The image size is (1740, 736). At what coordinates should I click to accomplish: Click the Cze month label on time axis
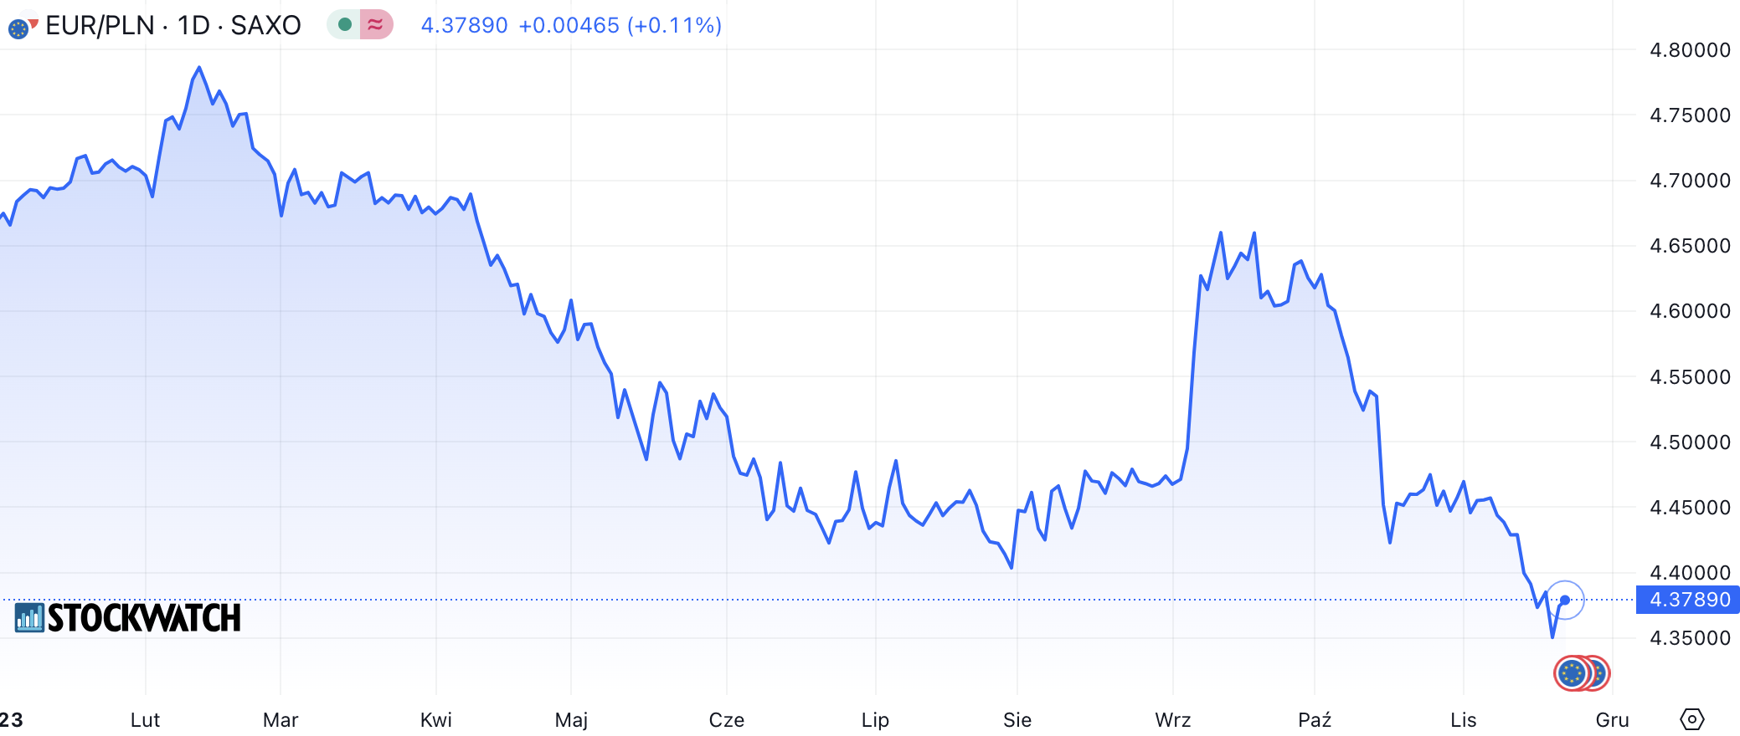coord(727,720)
